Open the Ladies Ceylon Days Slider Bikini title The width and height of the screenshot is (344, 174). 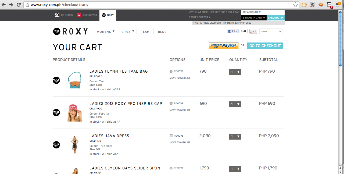126,168
